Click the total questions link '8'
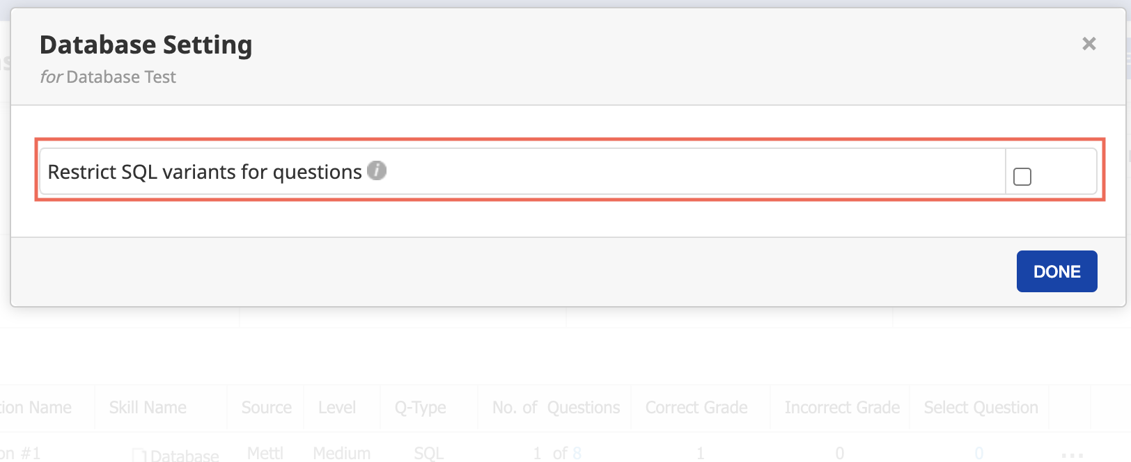Screen dimensions: 1131x462 coord(577,454)
